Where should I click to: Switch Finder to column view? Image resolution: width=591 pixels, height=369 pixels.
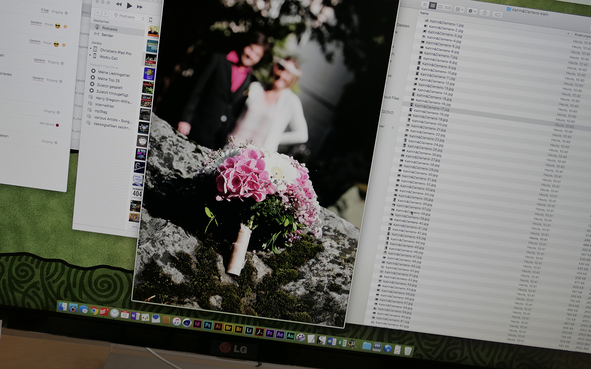[440, 7]
